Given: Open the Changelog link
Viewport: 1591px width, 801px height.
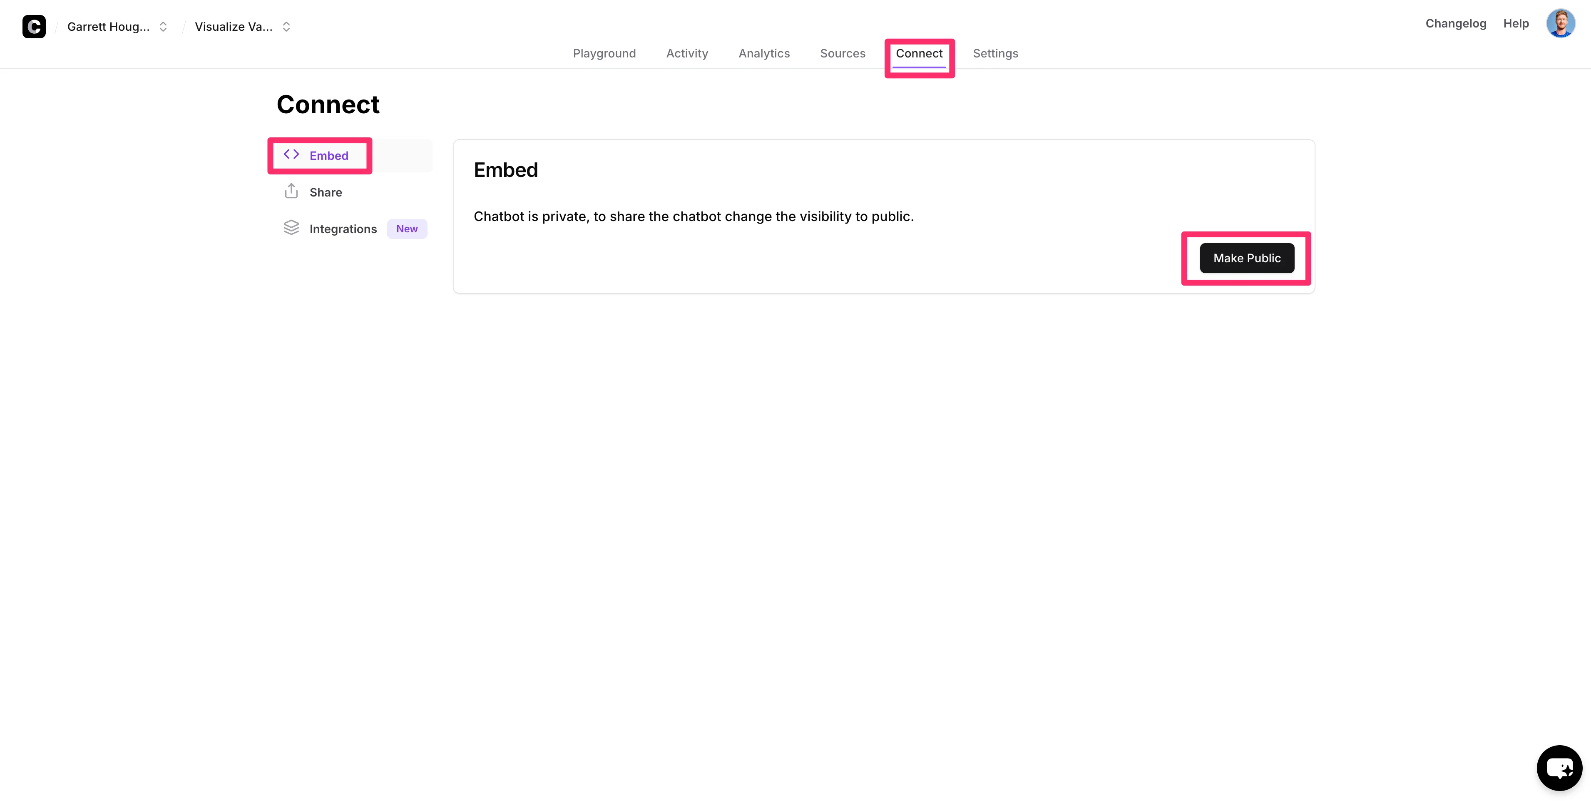Looking at the screenshot, I should [1455, 23].
